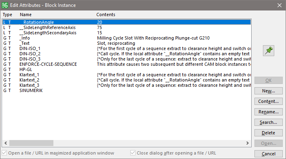Screen dimensions: 286x159
Task: Select the _Info attribute row
Action: [x=127, y=38]
